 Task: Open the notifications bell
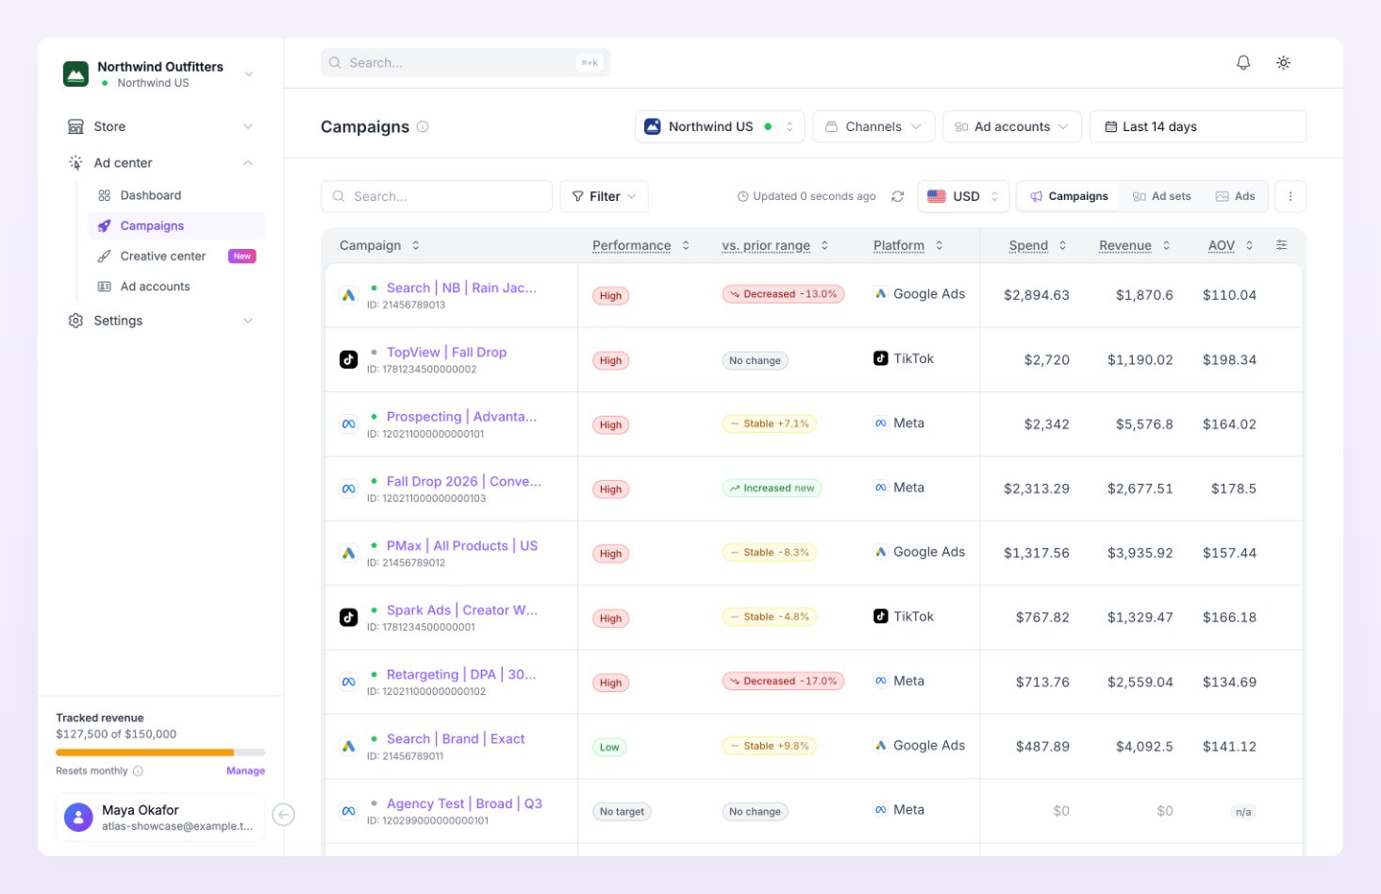[x=1243, y=62]
